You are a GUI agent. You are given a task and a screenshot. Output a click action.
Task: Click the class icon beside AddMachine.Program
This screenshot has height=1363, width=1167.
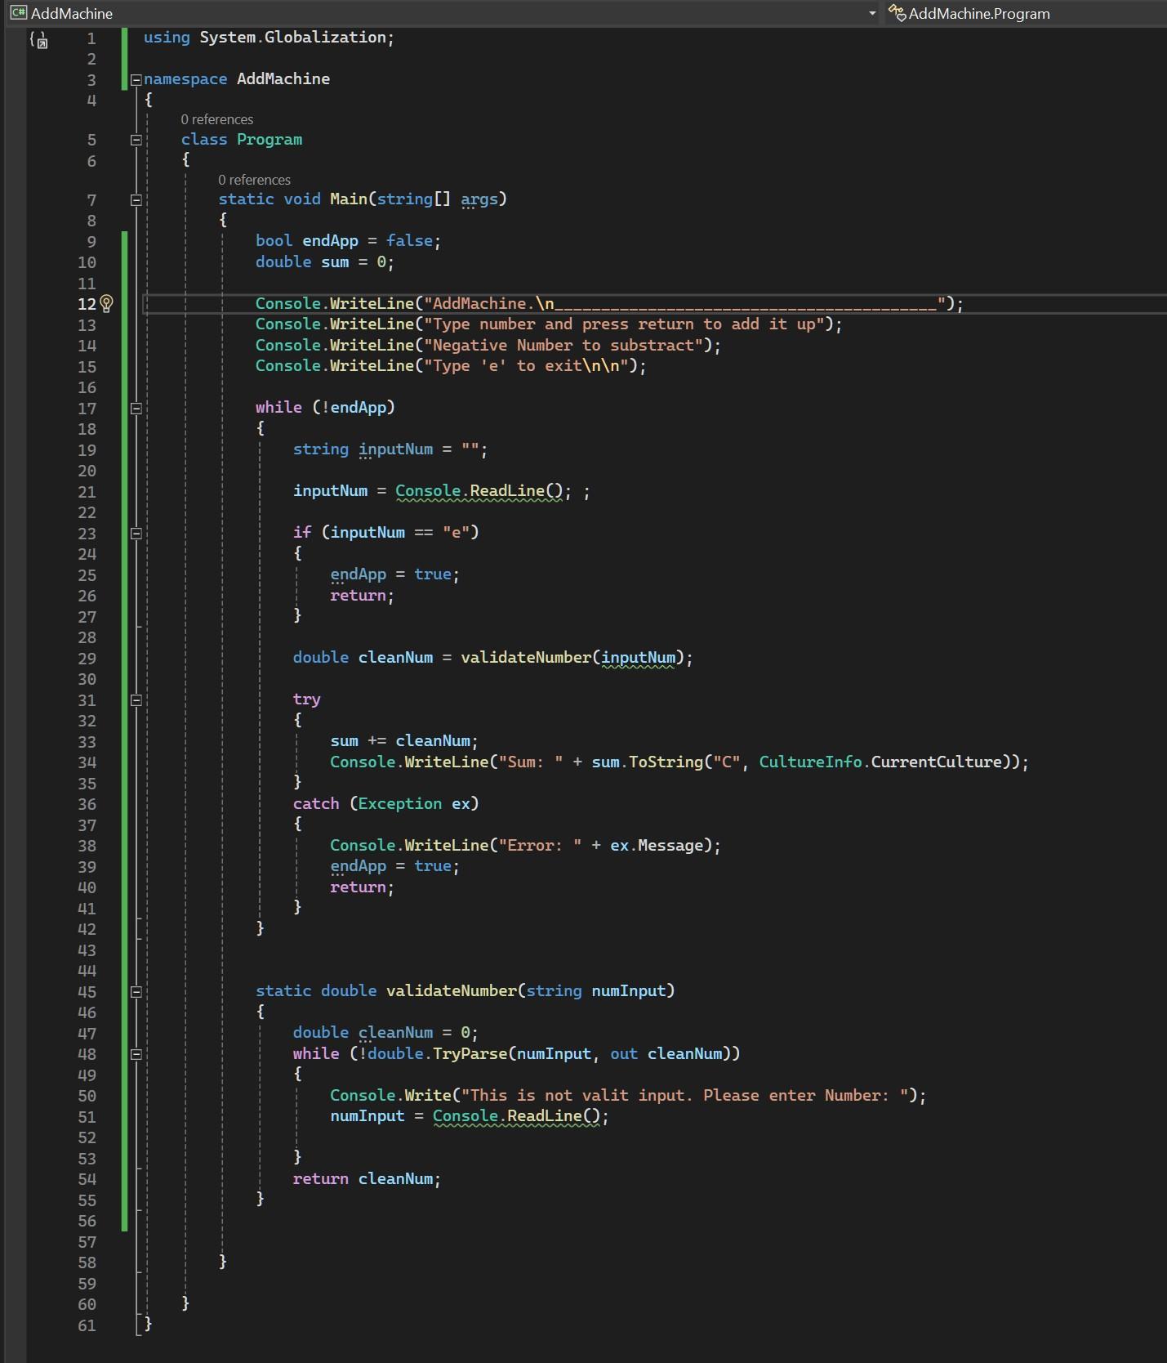[897, 13]
